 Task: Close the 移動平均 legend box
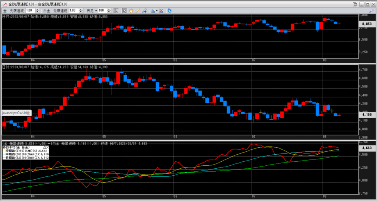point(49,147)
